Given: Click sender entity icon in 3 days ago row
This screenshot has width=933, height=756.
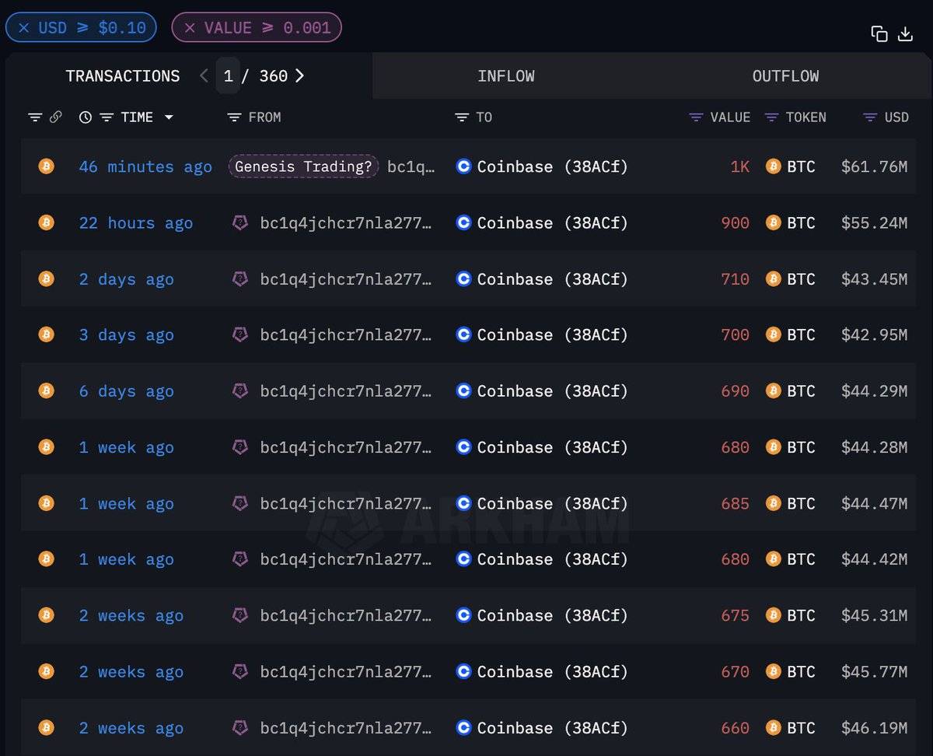Looking at the screenshot, I should (x=240, y=334).
